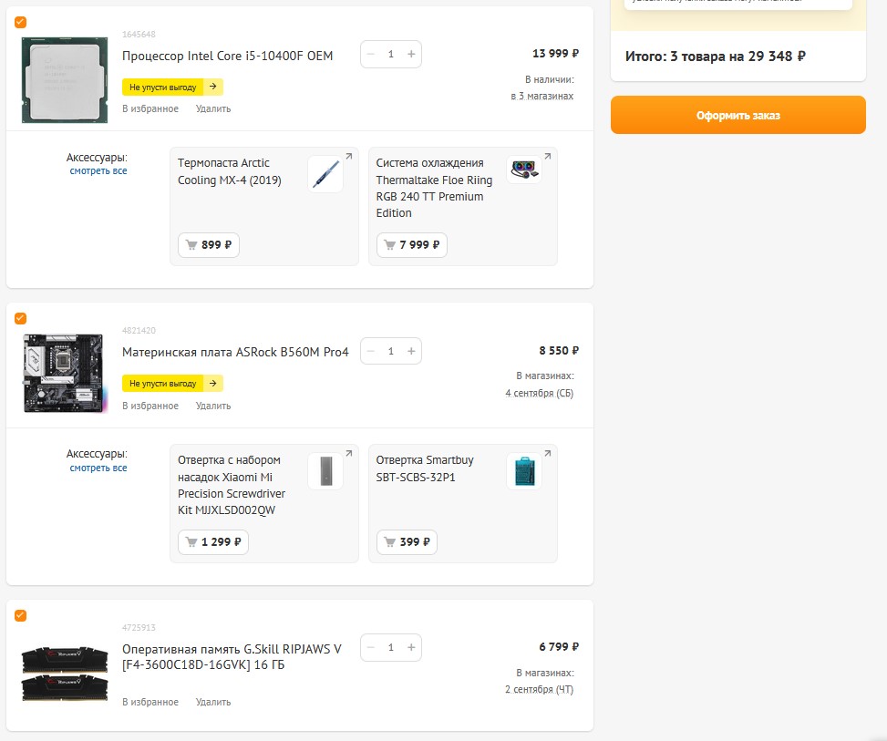This screenshot has width=887, height=741.
Task: Click 'смотреть все' for the processor accessories
Action: pos(98,170)
